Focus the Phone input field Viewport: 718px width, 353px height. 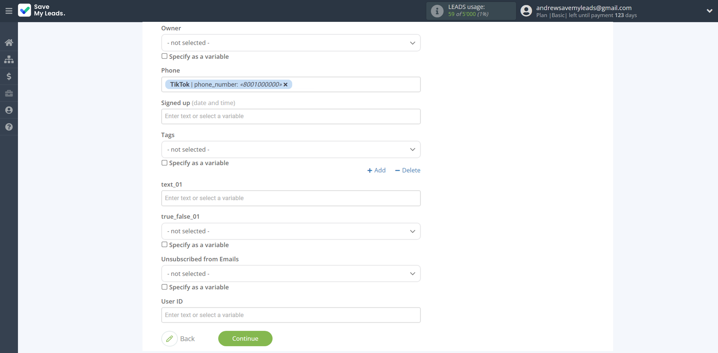coord(291,85)
